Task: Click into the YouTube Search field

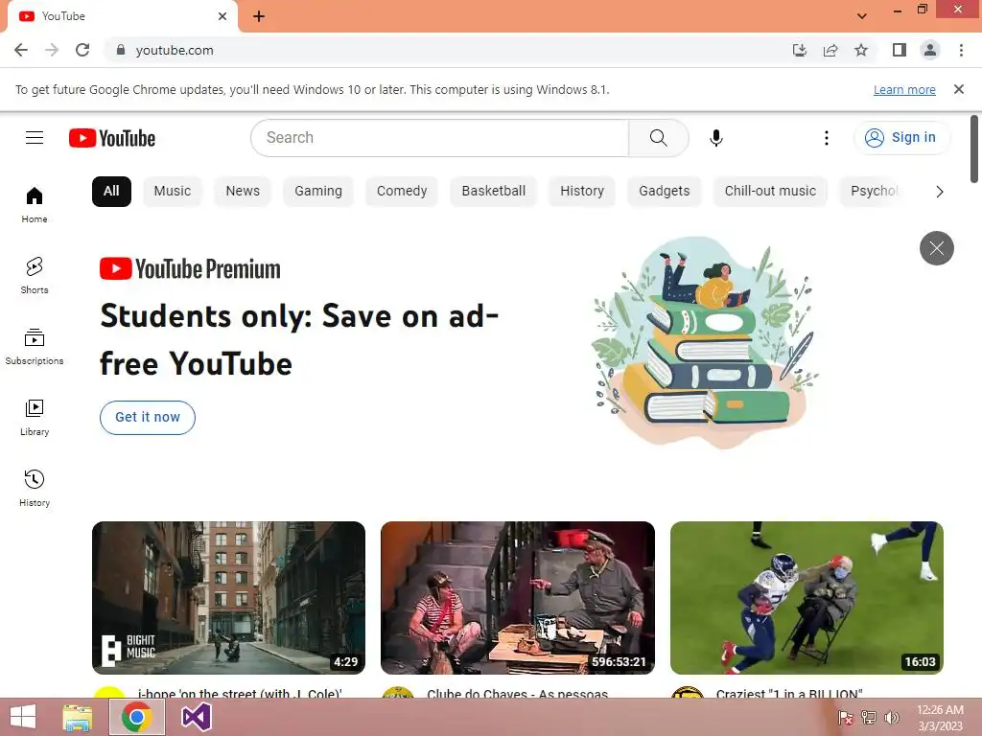Action: (x=439, y=138)
